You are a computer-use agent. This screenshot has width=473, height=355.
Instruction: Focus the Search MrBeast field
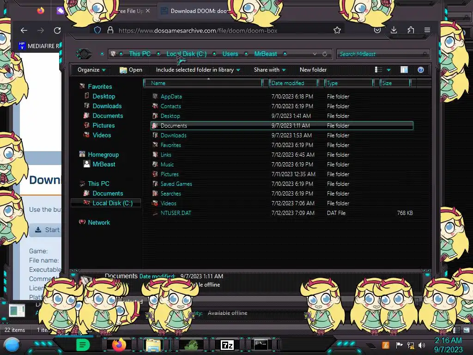(383, 54)
